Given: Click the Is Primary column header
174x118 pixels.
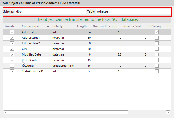Looking at the screenshot, I should (156, 26).
